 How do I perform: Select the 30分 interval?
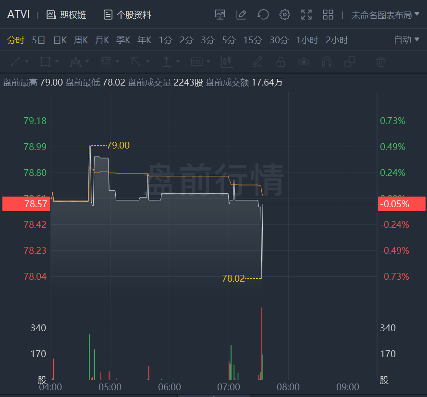pos(279,40)
